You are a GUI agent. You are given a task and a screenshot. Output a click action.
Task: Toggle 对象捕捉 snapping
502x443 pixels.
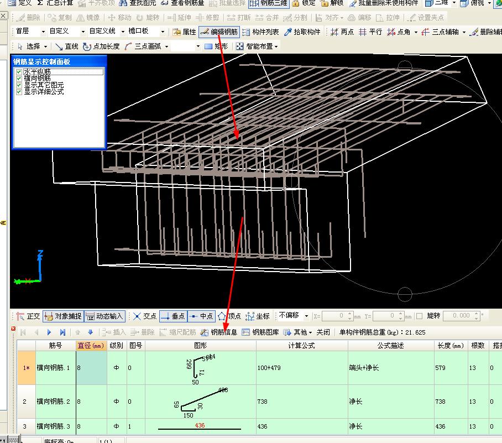click(x=63, y=316)
